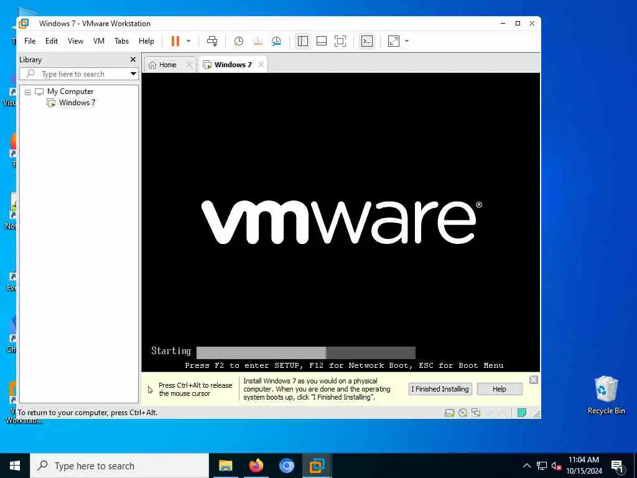Dismiss the yellow installation hint bar

pos(534,380)
